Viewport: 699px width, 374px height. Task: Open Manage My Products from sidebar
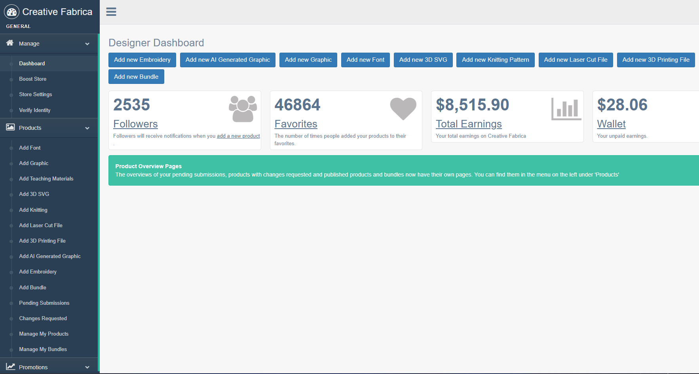[44, 334]
